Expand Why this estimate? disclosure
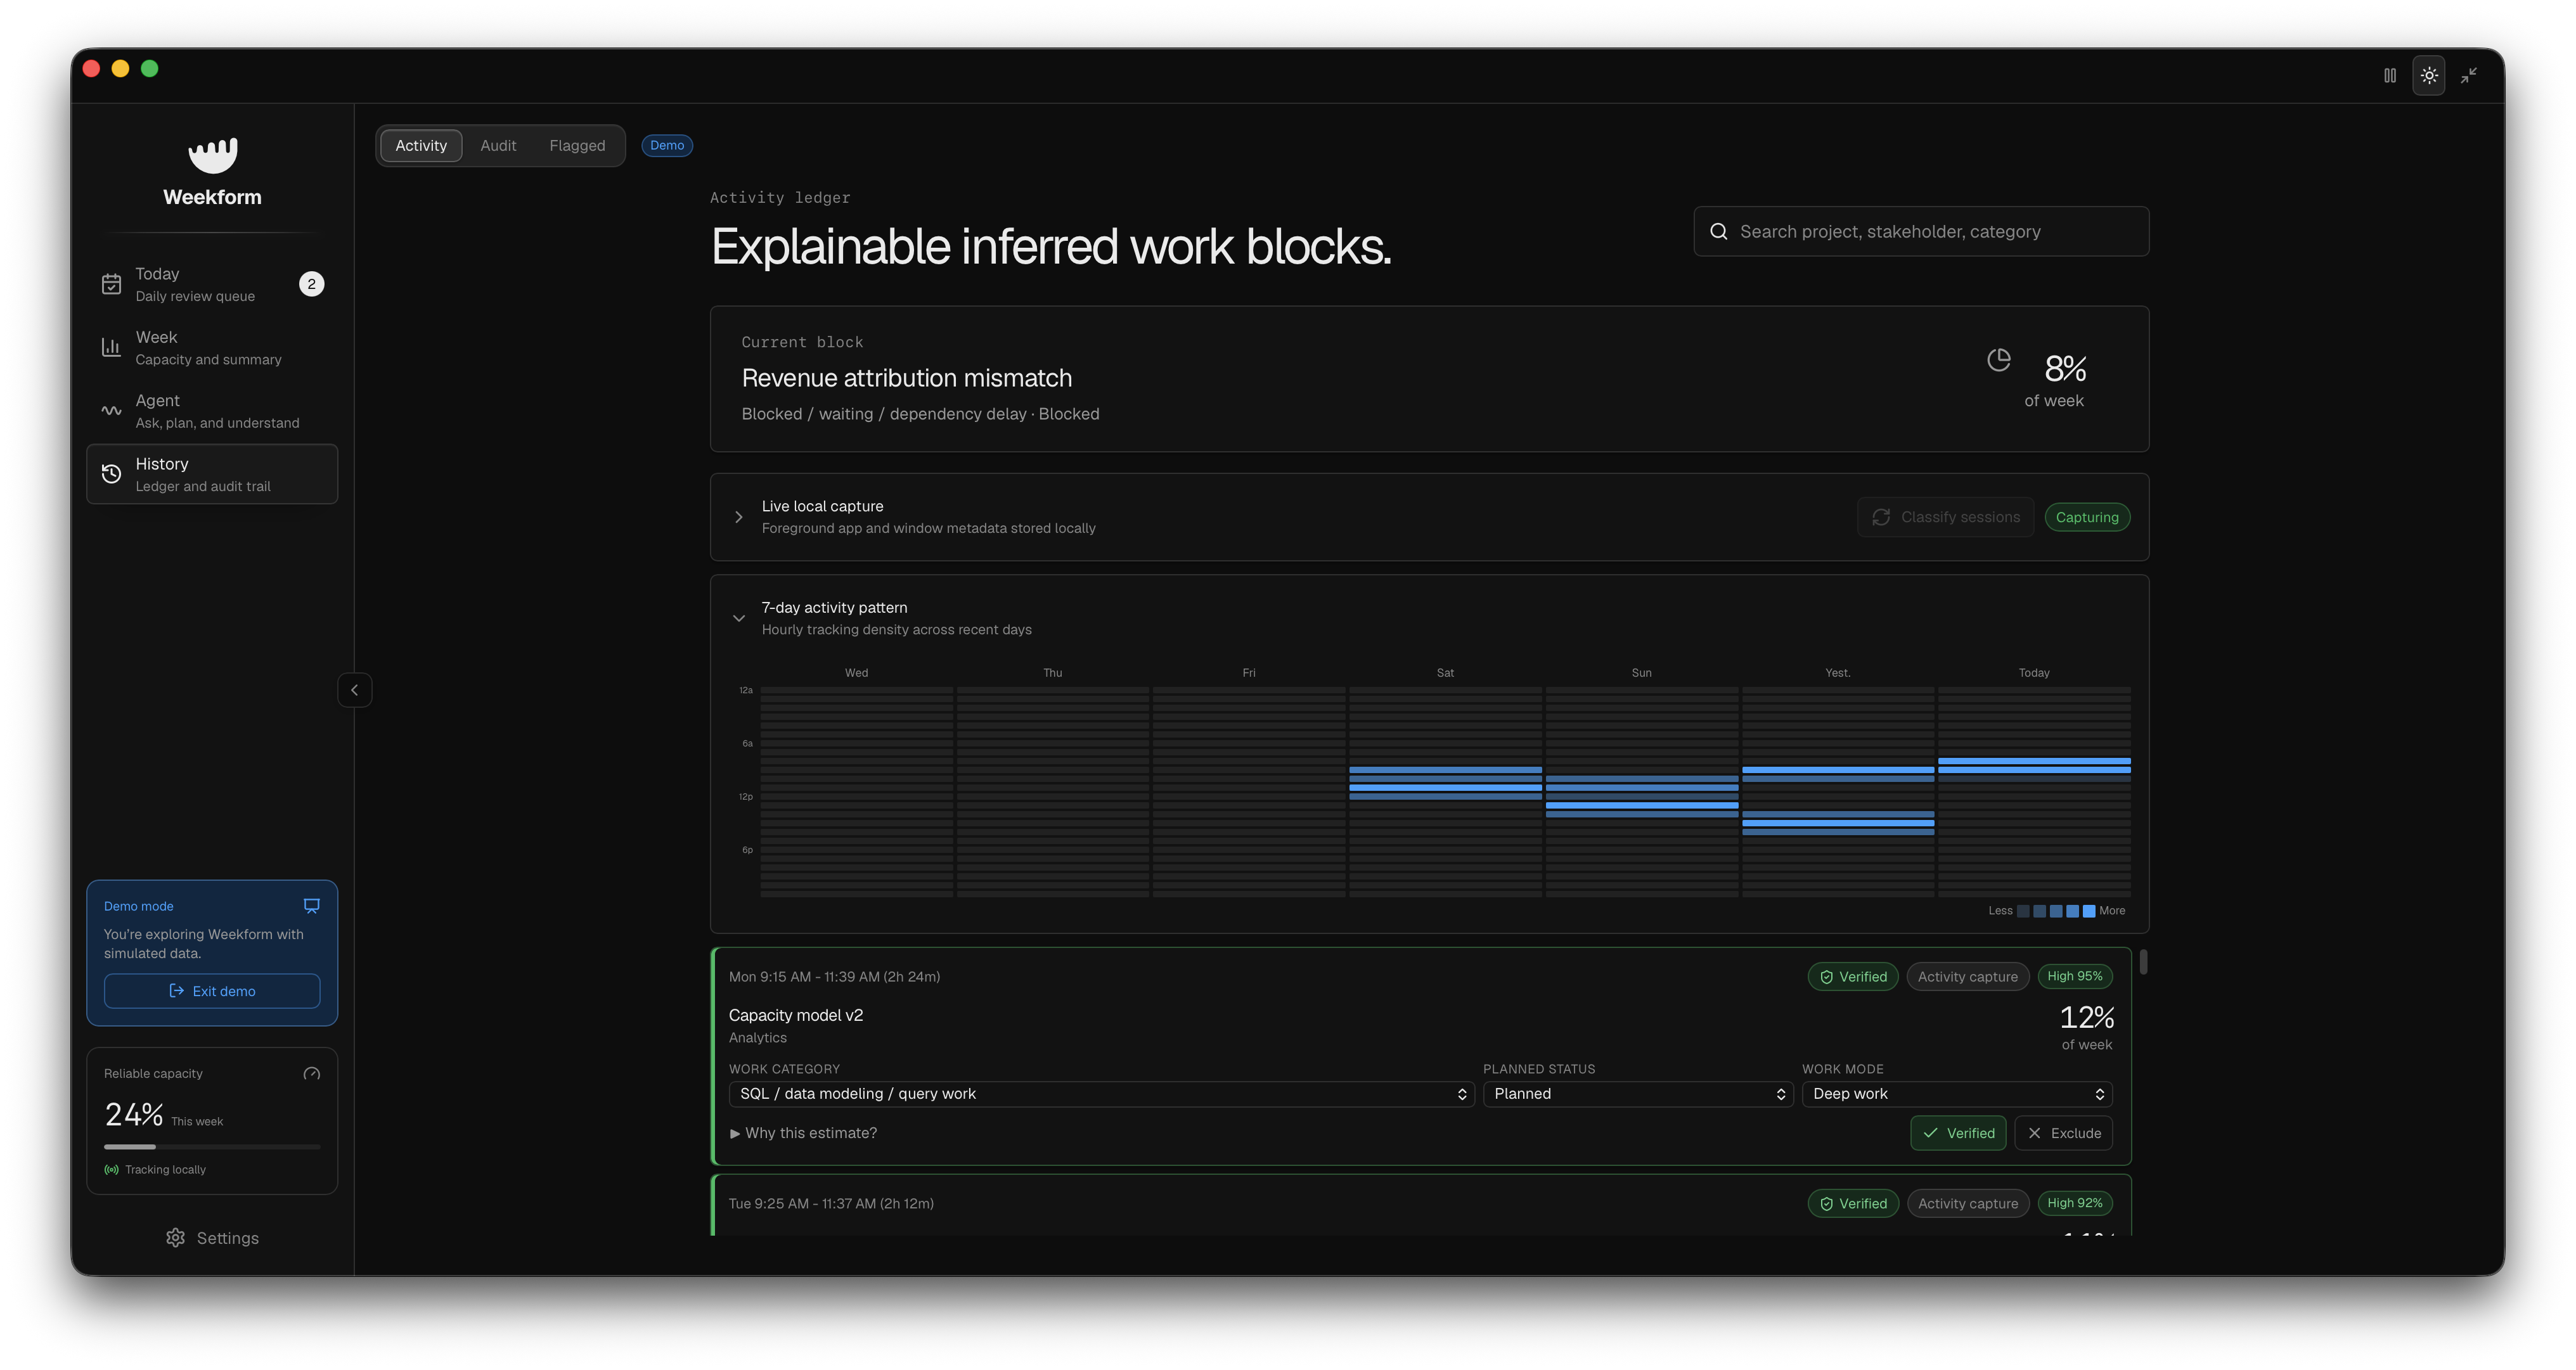Screen dimensions: 2576x1370 click(x=803, y=1133)
